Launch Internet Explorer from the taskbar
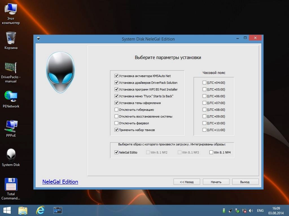This screenshot has height=216, width=289. 40,210
